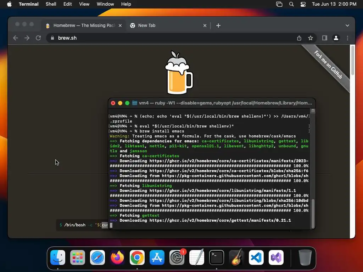Toggle Chrome side panel
Image resolution: width=363 pixels, height=272 pixels.
[325, 38]
